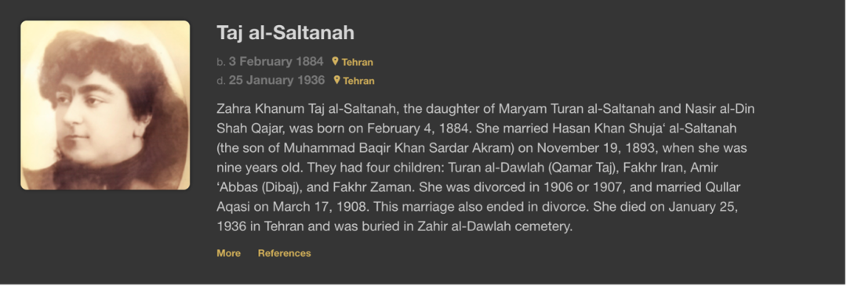Click the birth date 3 February 1884

(276, 62)
